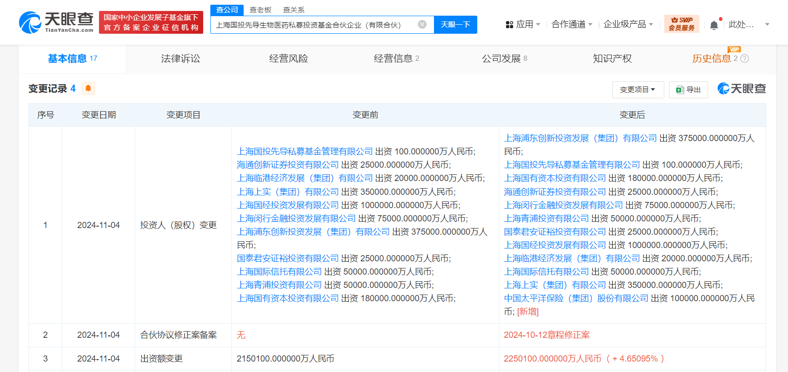The image size is (788, 372).
Task: Open 国泰君安证裕投资有限公司 in 变更前 column
Action: click(x=288, y=258)
